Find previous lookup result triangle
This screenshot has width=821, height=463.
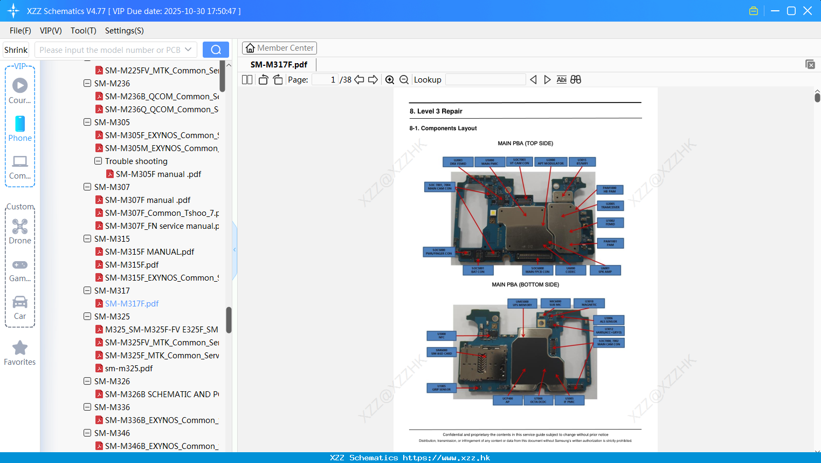[x=533, y=79]
